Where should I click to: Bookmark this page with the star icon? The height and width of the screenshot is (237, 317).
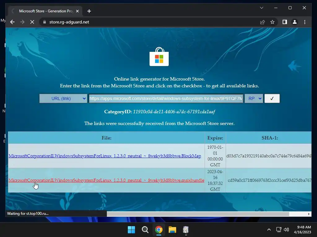(x=272, y=22)
